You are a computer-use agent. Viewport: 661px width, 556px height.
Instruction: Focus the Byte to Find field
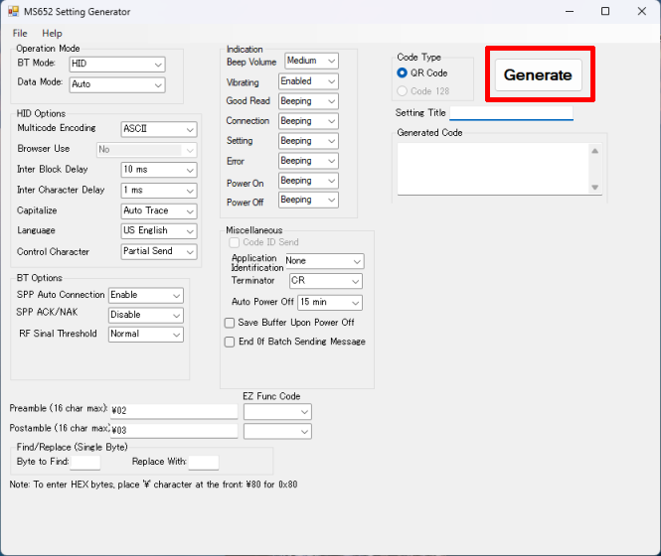point(85,463)
